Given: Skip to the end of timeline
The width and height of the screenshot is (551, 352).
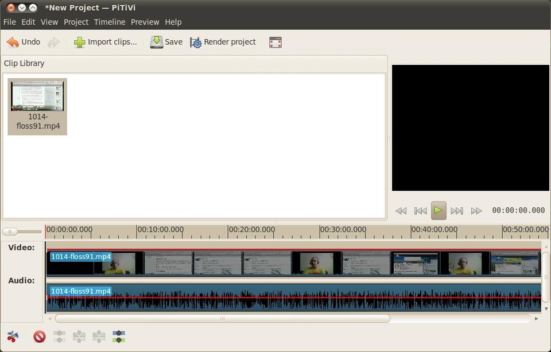Looking at the screenshot, I should click(457, 211).
